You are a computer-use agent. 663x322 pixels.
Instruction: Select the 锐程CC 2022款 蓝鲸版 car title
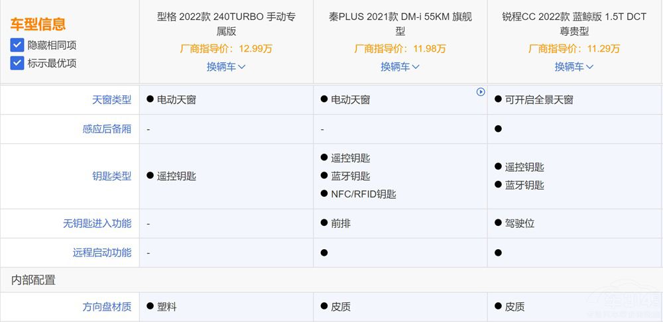pyautogui.click(x=574, y=23)
